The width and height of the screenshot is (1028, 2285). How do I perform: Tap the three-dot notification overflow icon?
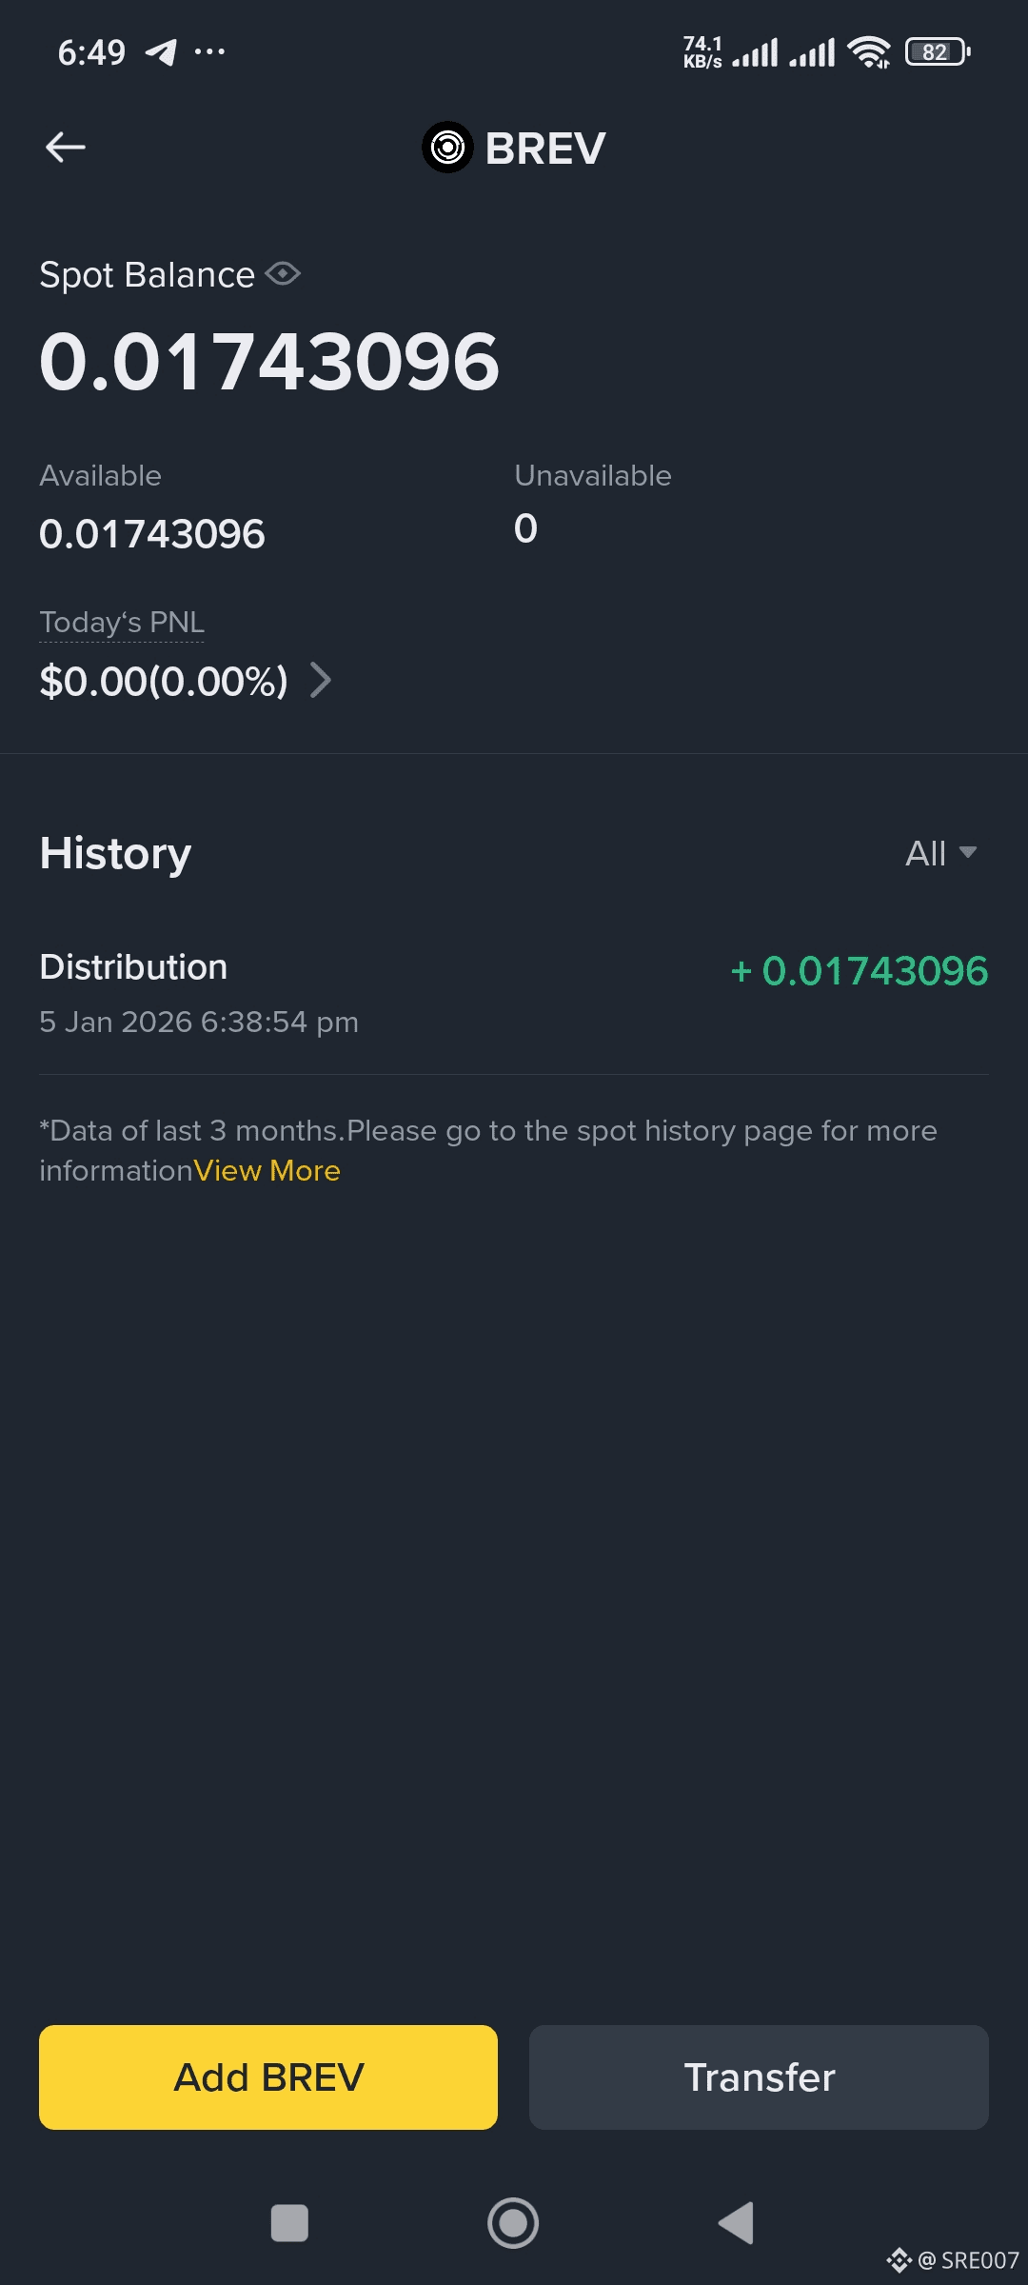click(209, 52)
